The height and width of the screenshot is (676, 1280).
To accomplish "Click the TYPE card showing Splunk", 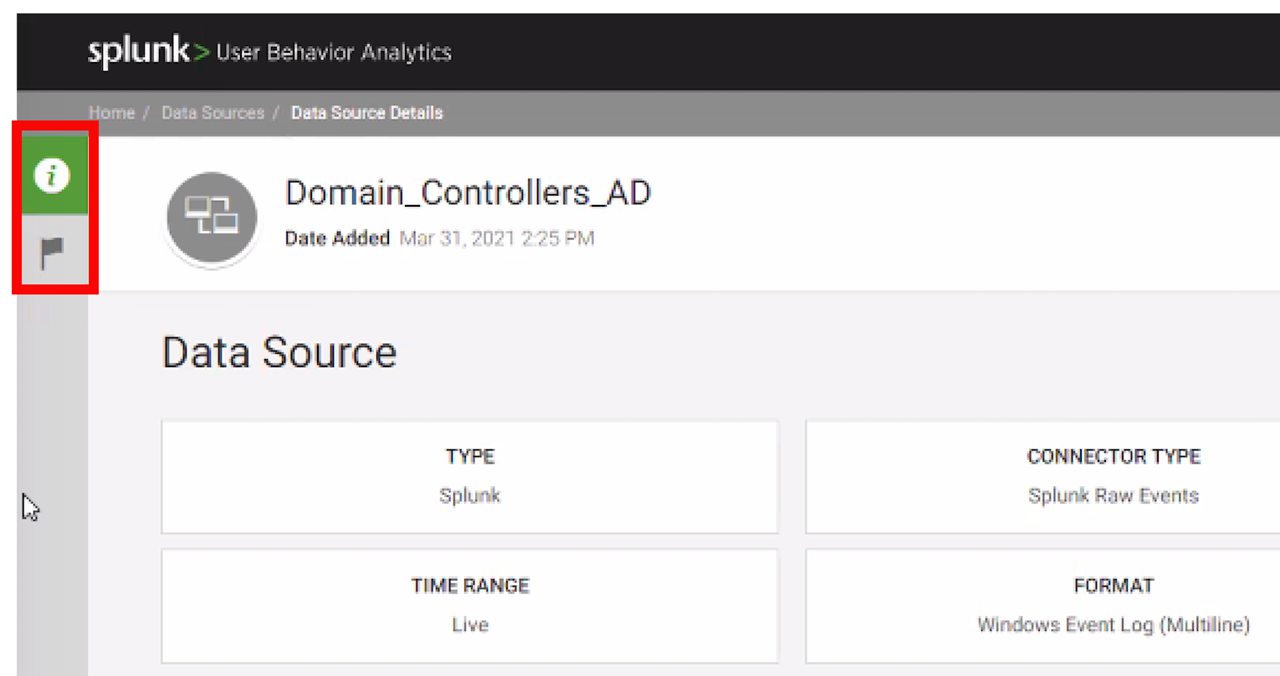I will tap(469, 477).
